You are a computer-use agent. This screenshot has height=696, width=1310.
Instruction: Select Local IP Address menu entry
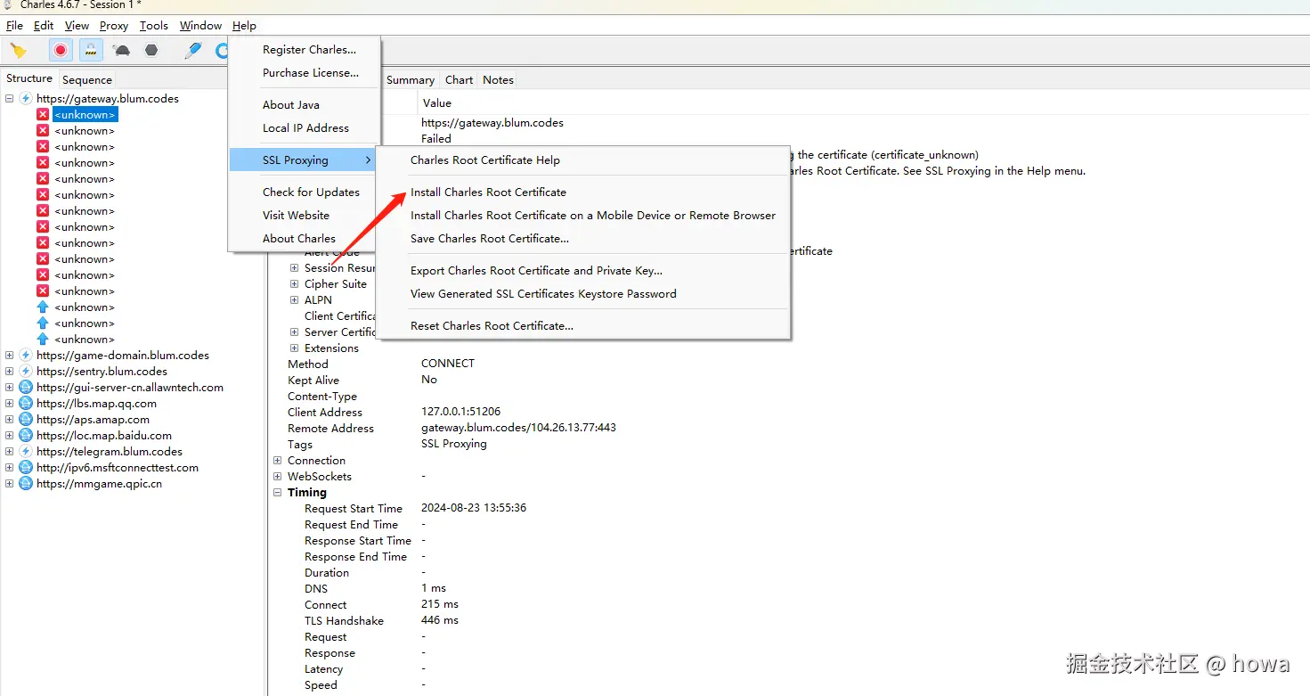pos(305,127)
